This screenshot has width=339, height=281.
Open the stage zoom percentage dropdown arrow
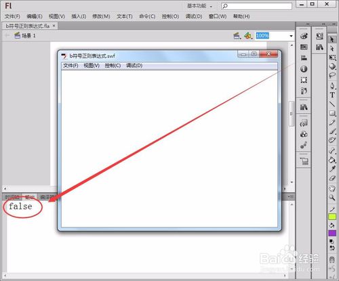point(291,36)
